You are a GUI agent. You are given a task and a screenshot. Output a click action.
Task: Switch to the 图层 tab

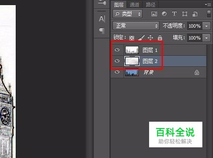(x=119, y=5)
